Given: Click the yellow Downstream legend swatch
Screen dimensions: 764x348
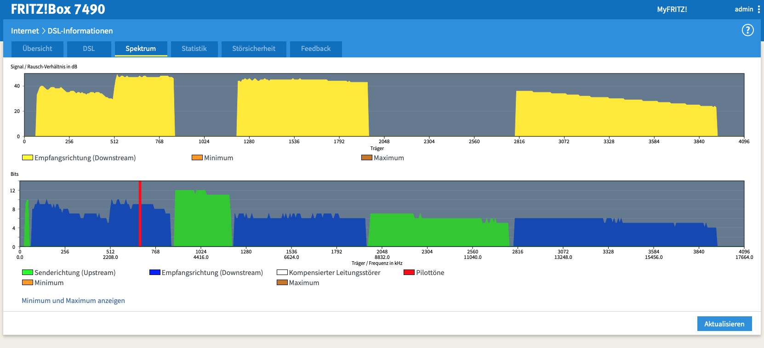Looking at the screenshot, I should click(28, 157).
